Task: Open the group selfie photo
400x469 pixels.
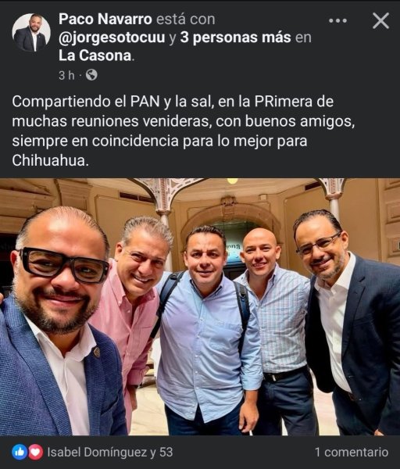Action: 200,307
